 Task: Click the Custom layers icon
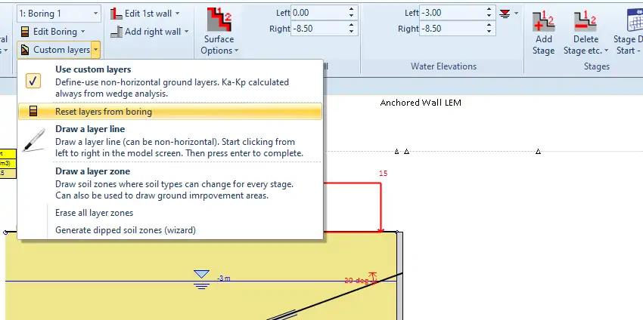[x=25, y=50]
